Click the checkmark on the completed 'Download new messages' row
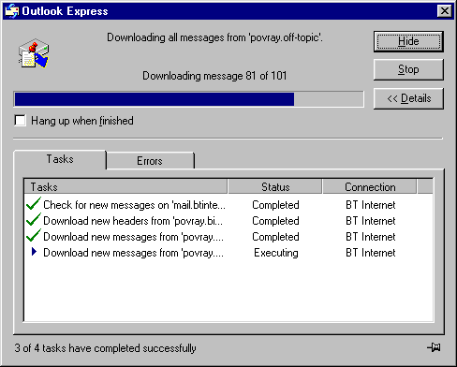The height and width of the screenshot is (367, 457). pos(34,236)
